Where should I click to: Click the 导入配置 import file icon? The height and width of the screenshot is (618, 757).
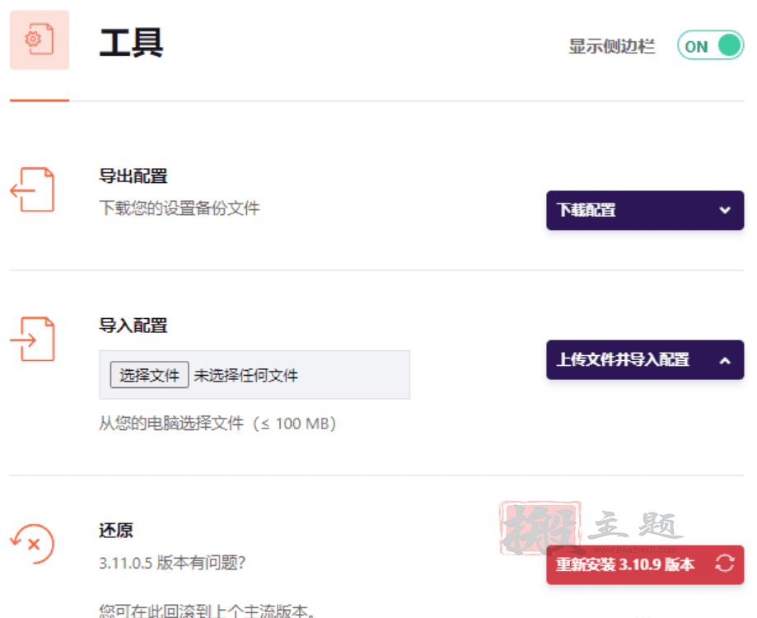[x=32, y=339]
